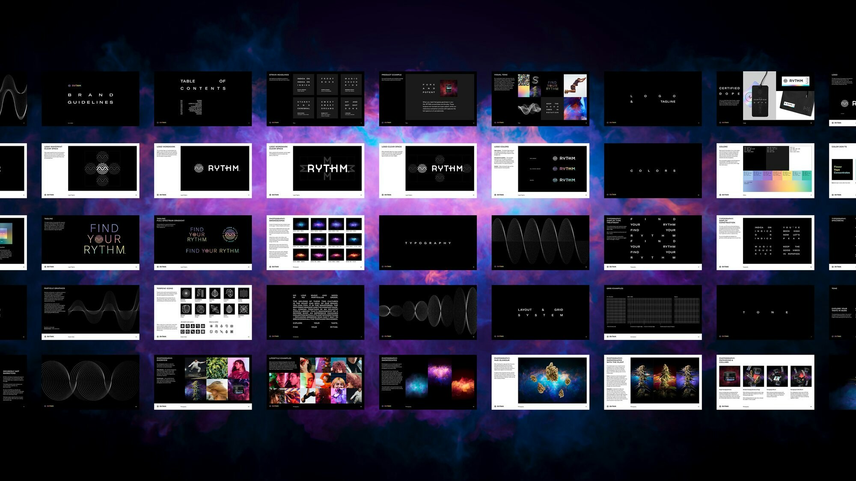Click the hops terpene icon
The image size is (856, 481).
[x=215, y=293]
